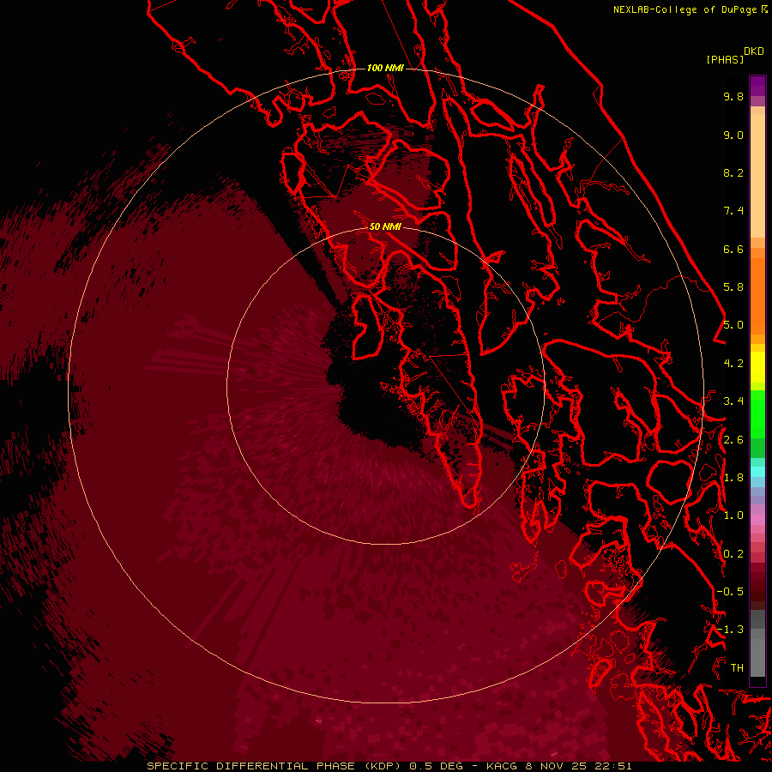Click the -1.3 scale value
The image size is (772, 772).
[x=730, y=630]
